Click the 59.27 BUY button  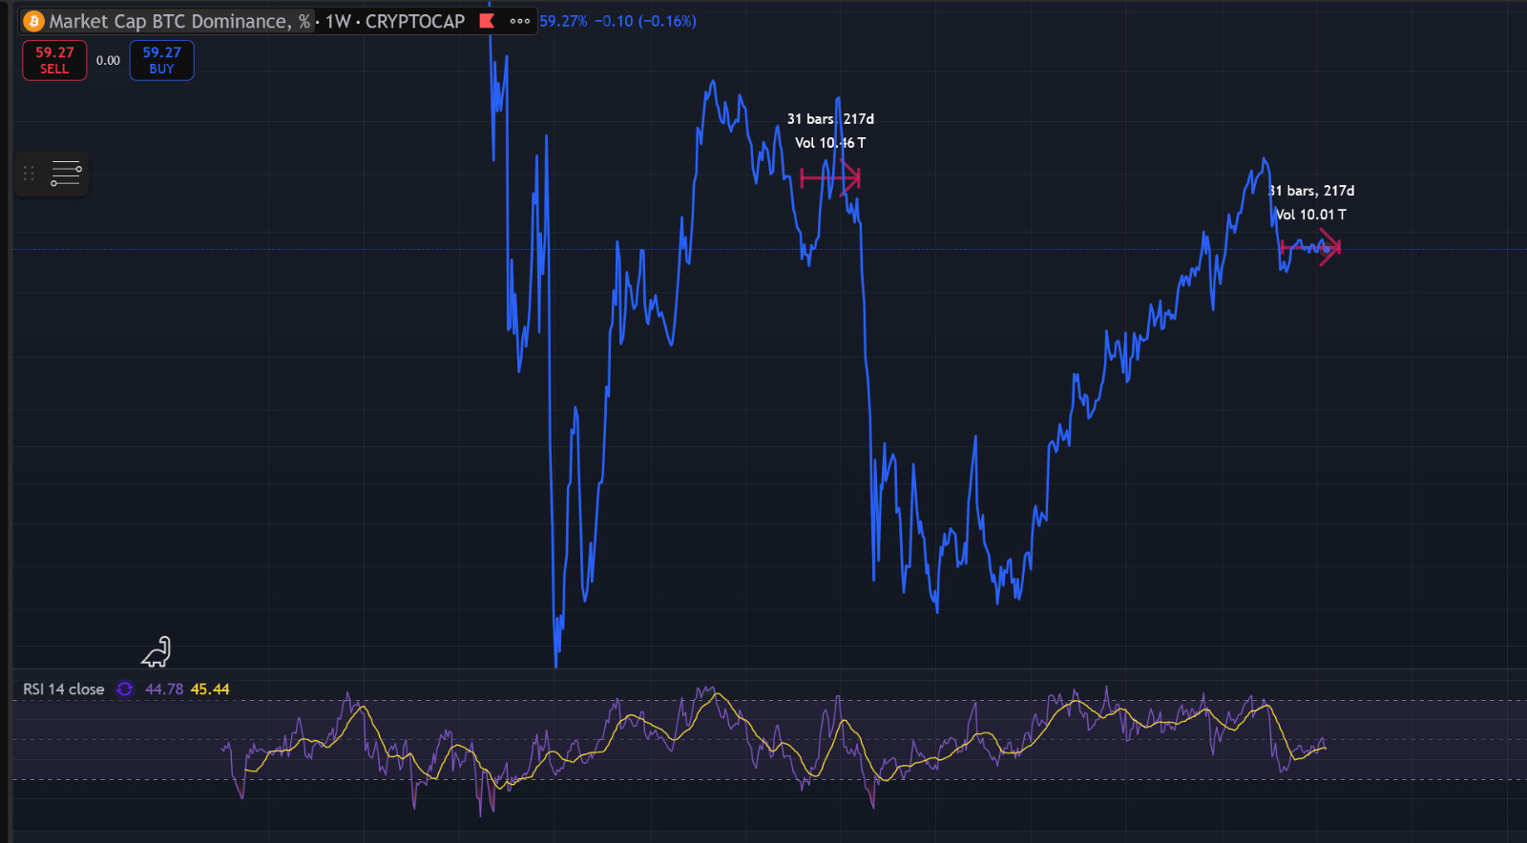click(x=161, y=60)
